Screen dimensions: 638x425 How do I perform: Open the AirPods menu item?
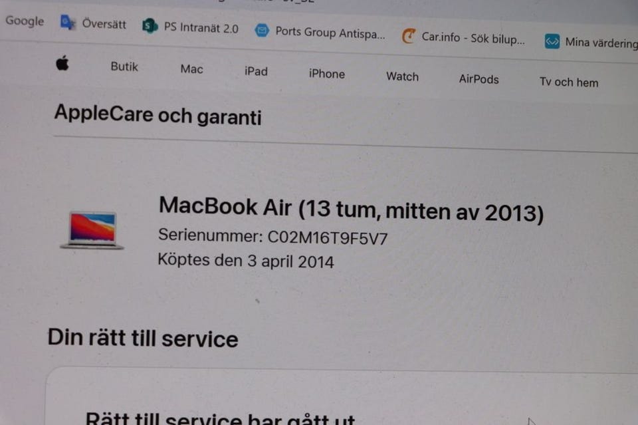[x=479, y=79]
